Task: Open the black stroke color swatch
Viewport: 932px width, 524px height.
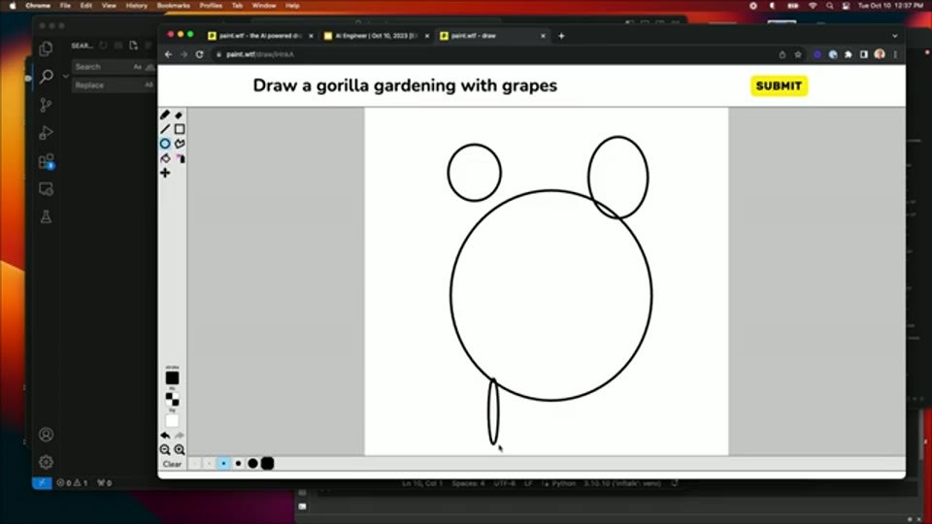Action: pos(173,377)
